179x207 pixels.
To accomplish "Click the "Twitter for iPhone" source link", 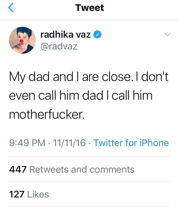I will point(131,143).
